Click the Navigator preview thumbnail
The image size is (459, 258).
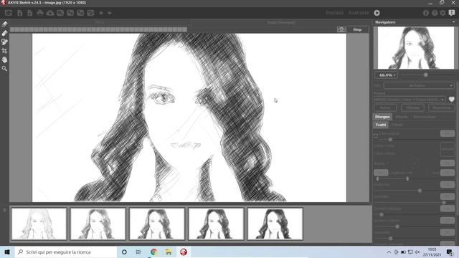click(x=416, y=48)
